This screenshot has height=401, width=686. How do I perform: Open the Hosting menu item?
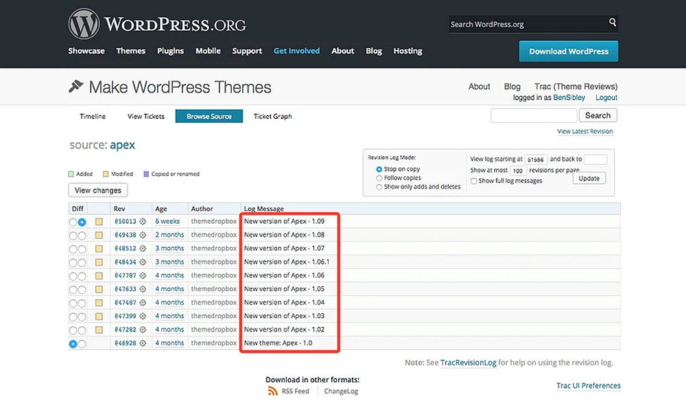point(407,51)
